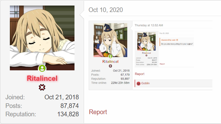Click the 'AbandonShip said:' quote header
The width and height of the screenshot is (221, 124).
(x=168, y=40)
